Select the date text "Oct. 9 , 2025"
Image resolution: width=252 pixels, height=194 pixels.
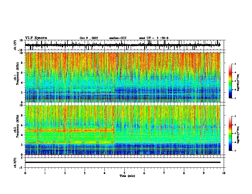pyautogui.click(x=89, y=38)
